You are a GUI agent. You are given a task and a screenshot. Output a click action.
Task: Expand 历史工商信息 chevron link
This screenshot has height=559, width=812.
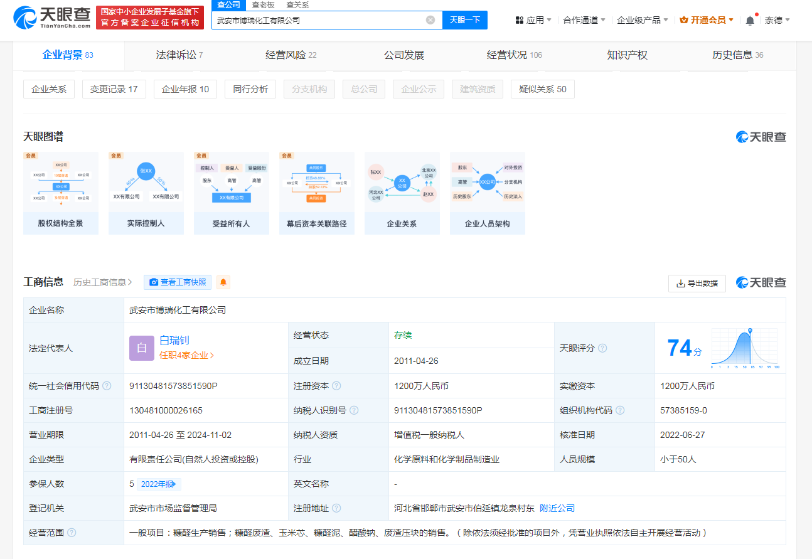(x=103, y=282)
